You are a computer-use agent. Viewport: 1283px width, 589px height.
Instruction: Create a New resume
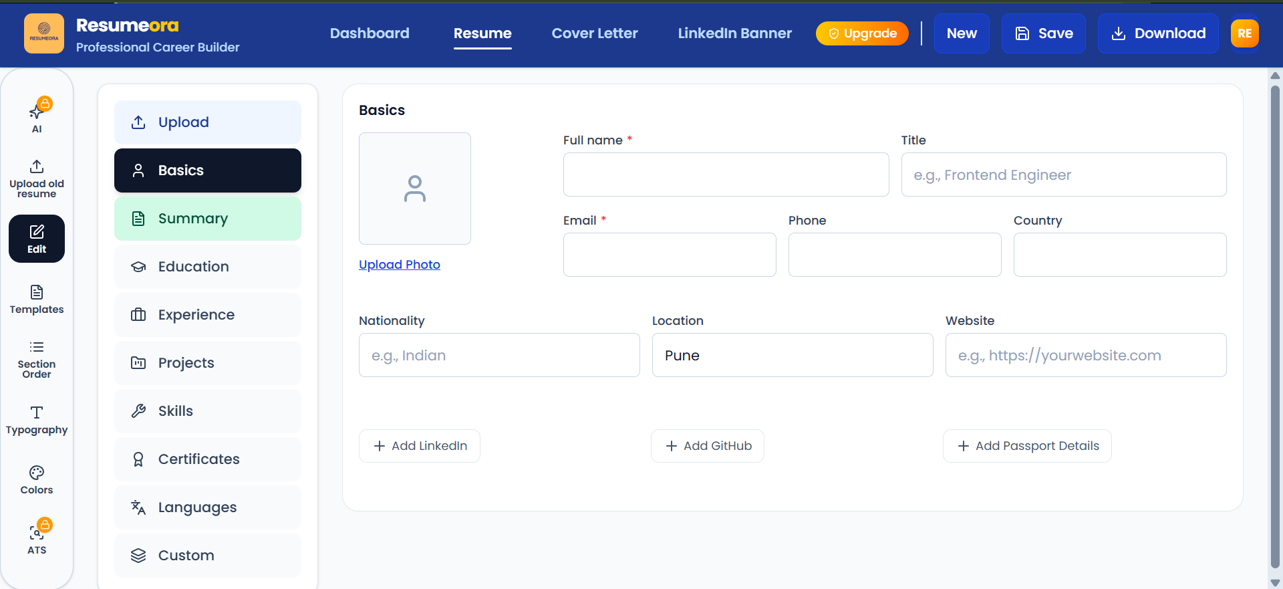click(962, 33)
